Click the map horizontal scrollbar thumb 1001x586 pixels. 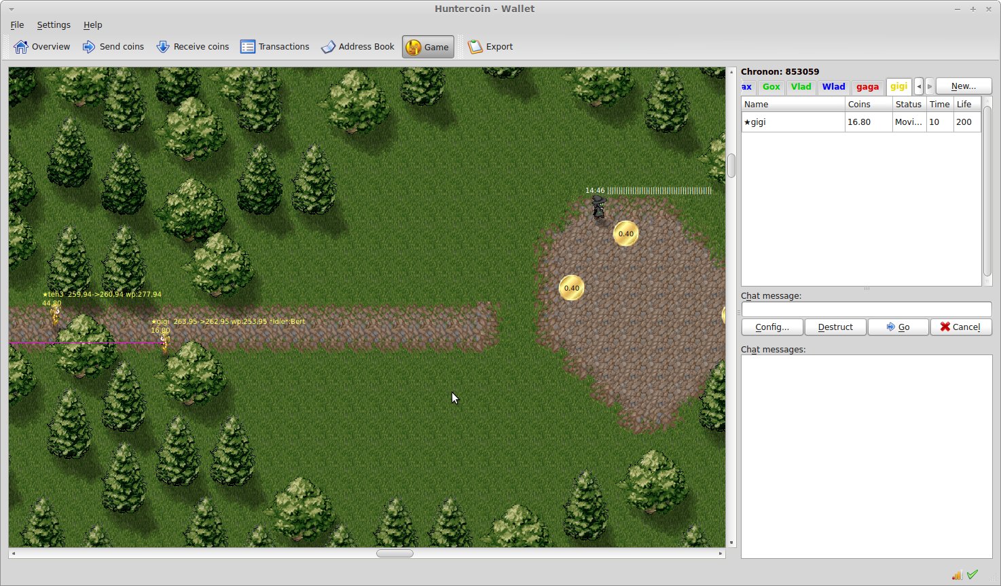pos(395,553)
